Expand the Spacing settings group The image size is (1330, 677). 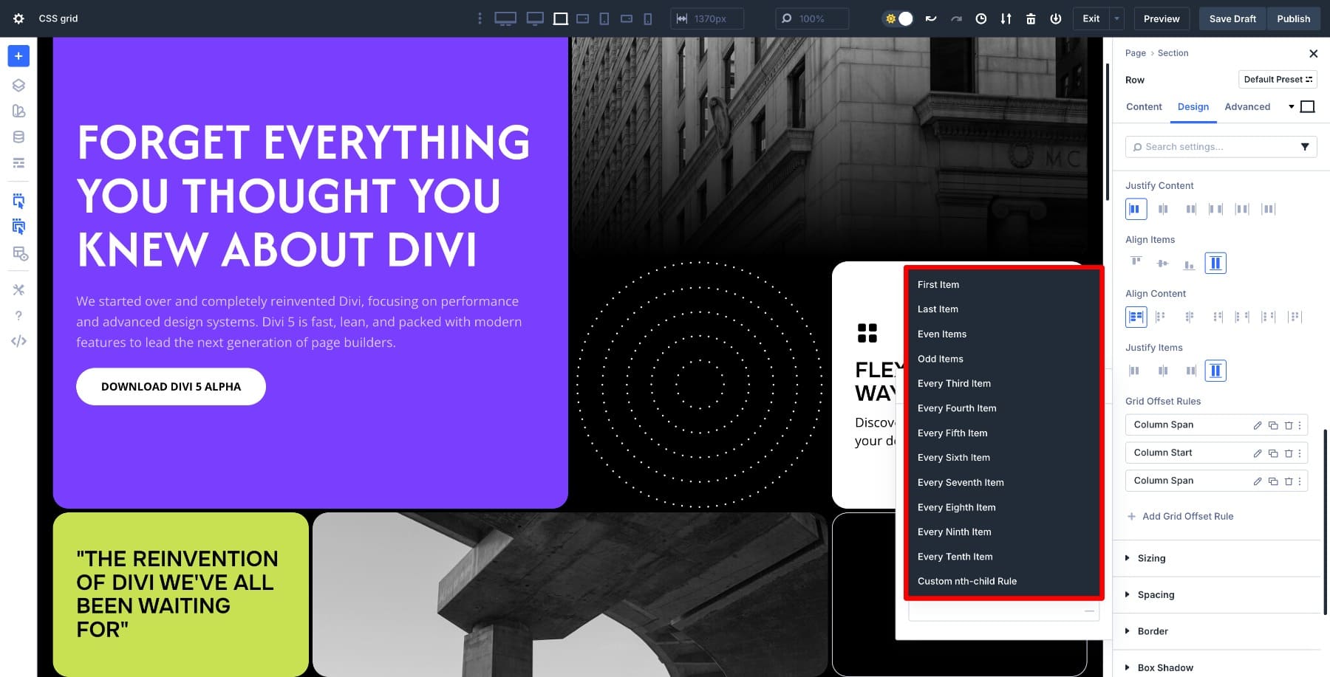pyautogui.click(x=1156, y=594)
